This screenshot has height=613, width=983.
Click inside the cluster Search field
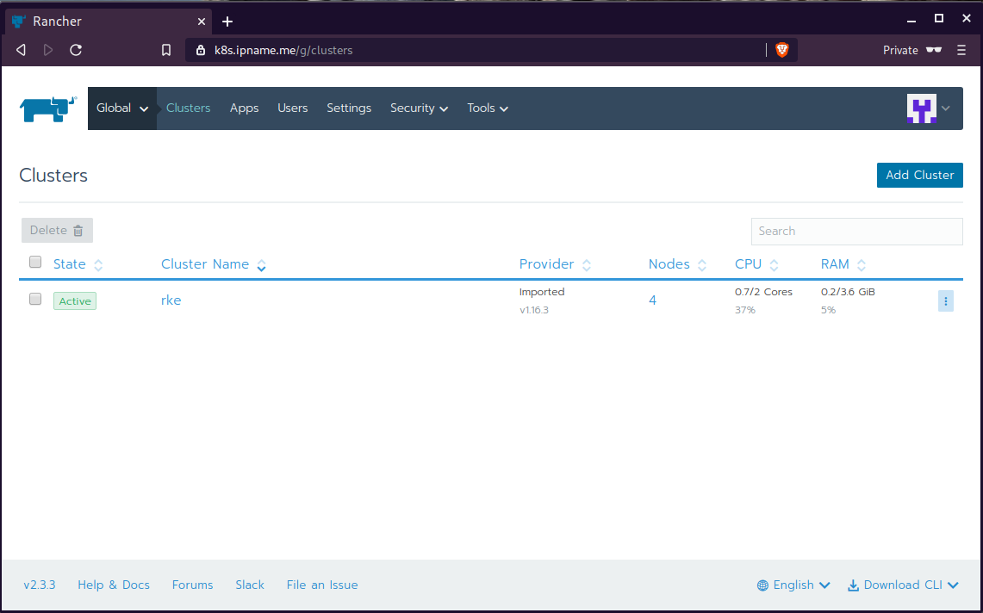(856, 231)
